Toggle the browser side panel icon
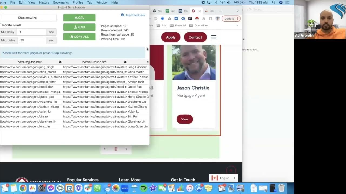346x194 pixels. point(211,19)
